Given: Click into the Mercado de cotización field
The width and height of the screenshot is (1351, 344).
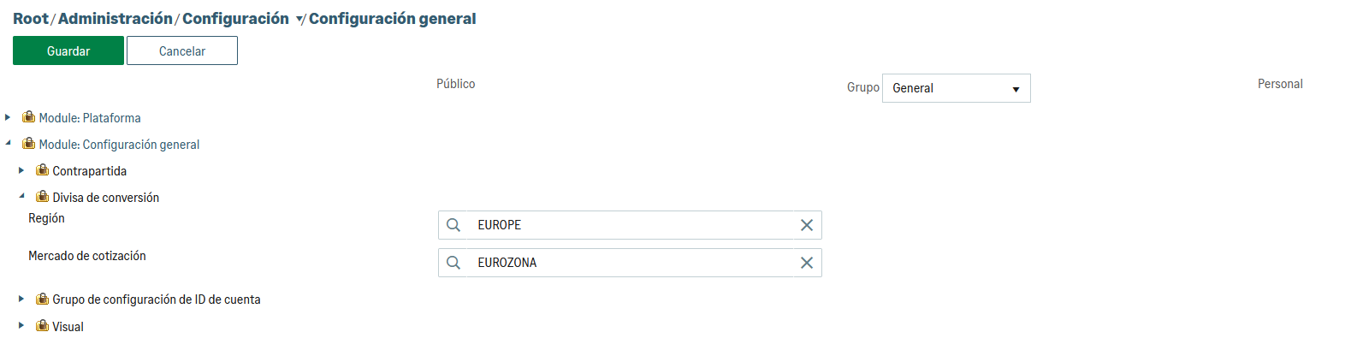Looking at the screenshot, I should 629,263.
